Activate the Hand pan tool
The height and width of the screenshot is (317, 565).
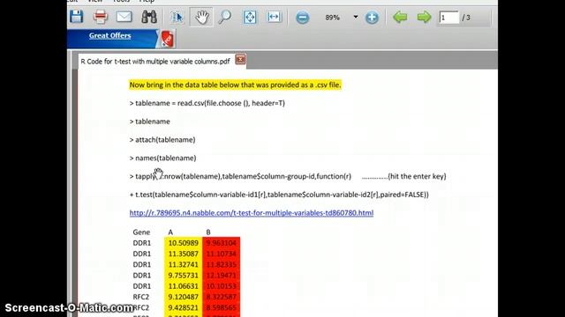(x=201, y=17)
